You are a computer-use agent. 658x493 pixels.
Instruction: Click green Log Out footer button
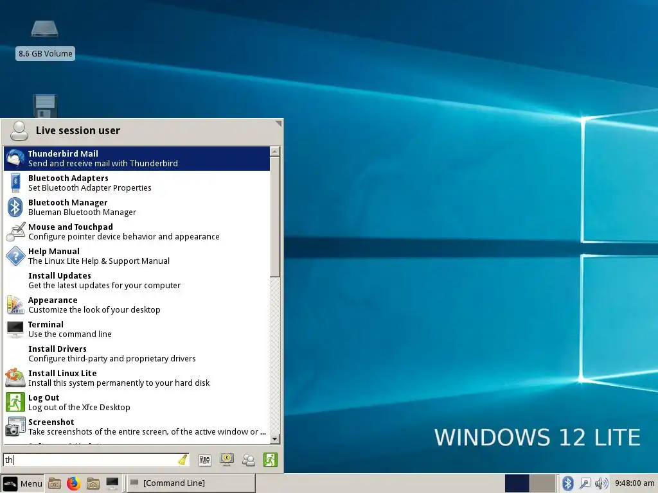click(271, 460)
